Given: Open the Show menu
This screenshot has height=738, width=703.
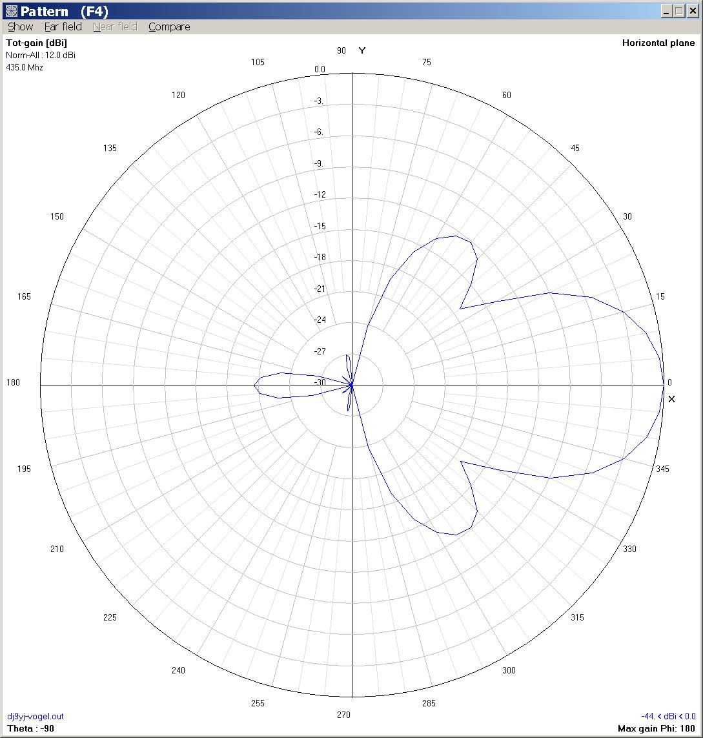Looking at the screenshot, I should tap(20, 27).
